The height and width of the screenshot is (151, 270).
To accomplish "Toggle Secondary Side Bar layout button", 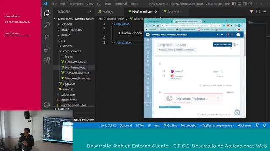I will pos(245,4).
